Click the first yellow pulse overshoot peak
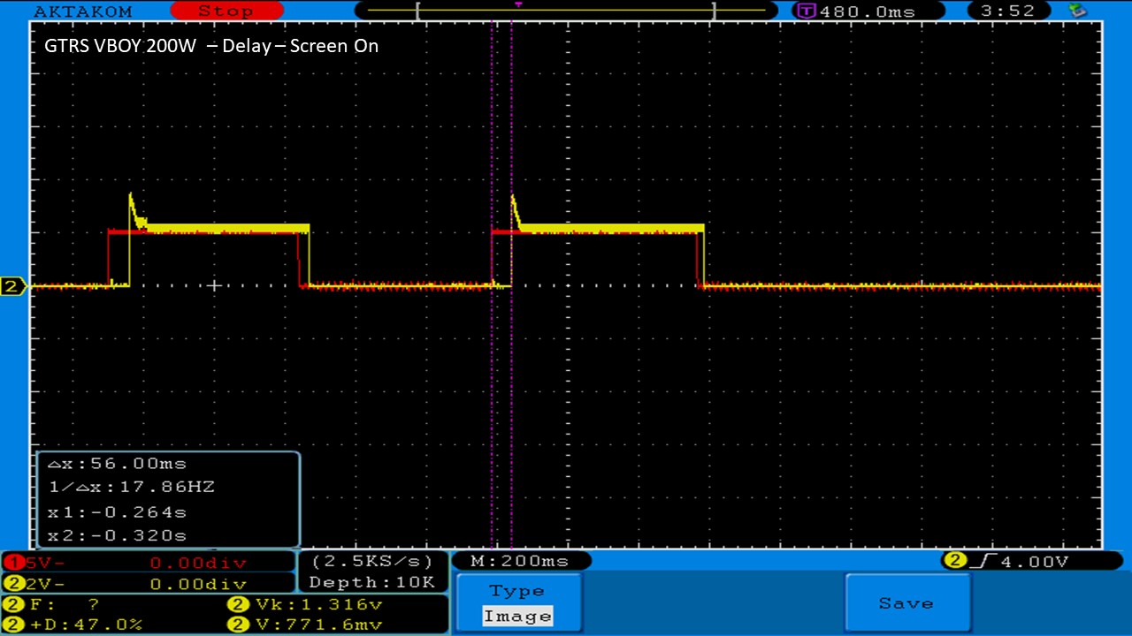 coord(131,195)
